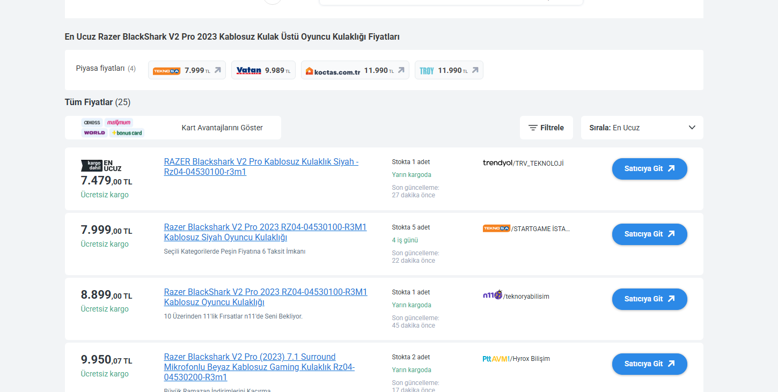Click the TROY 11.990 TL price chip
778x392 pixels.
point(449,70)
